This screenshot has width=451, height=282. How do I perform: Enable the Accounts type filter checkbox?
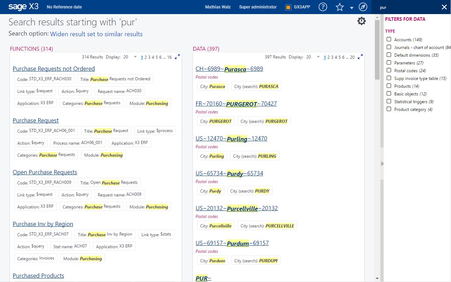tap(389, 39)
